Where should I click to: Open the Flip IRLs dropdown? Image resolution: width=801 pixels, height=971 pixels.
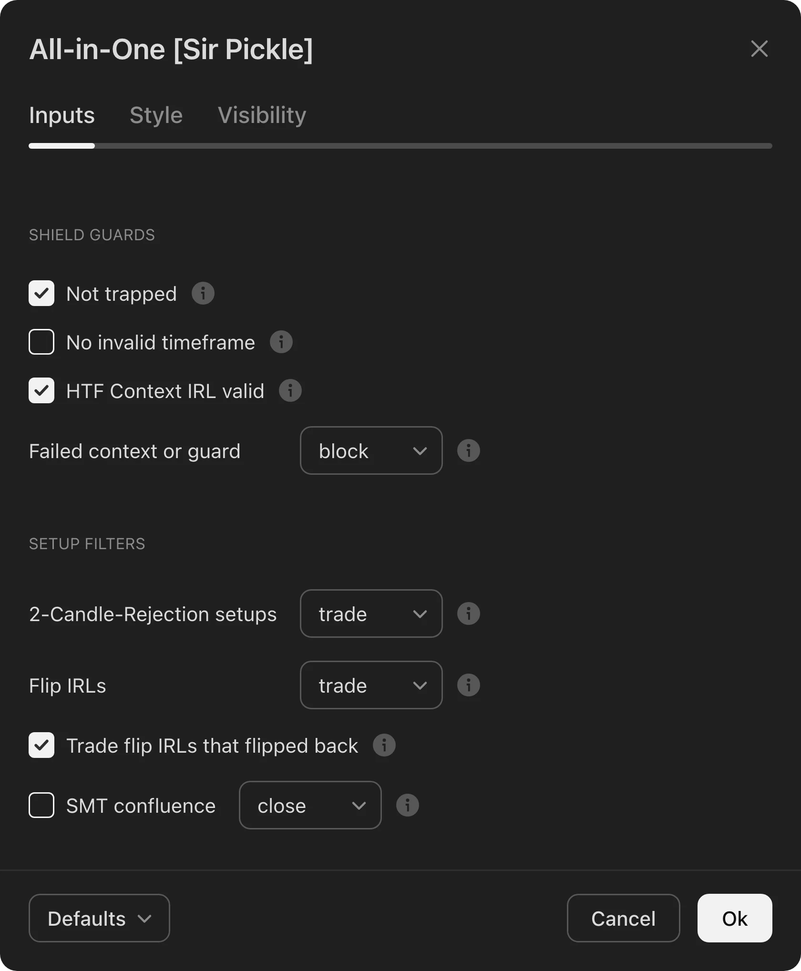[371, 685]
